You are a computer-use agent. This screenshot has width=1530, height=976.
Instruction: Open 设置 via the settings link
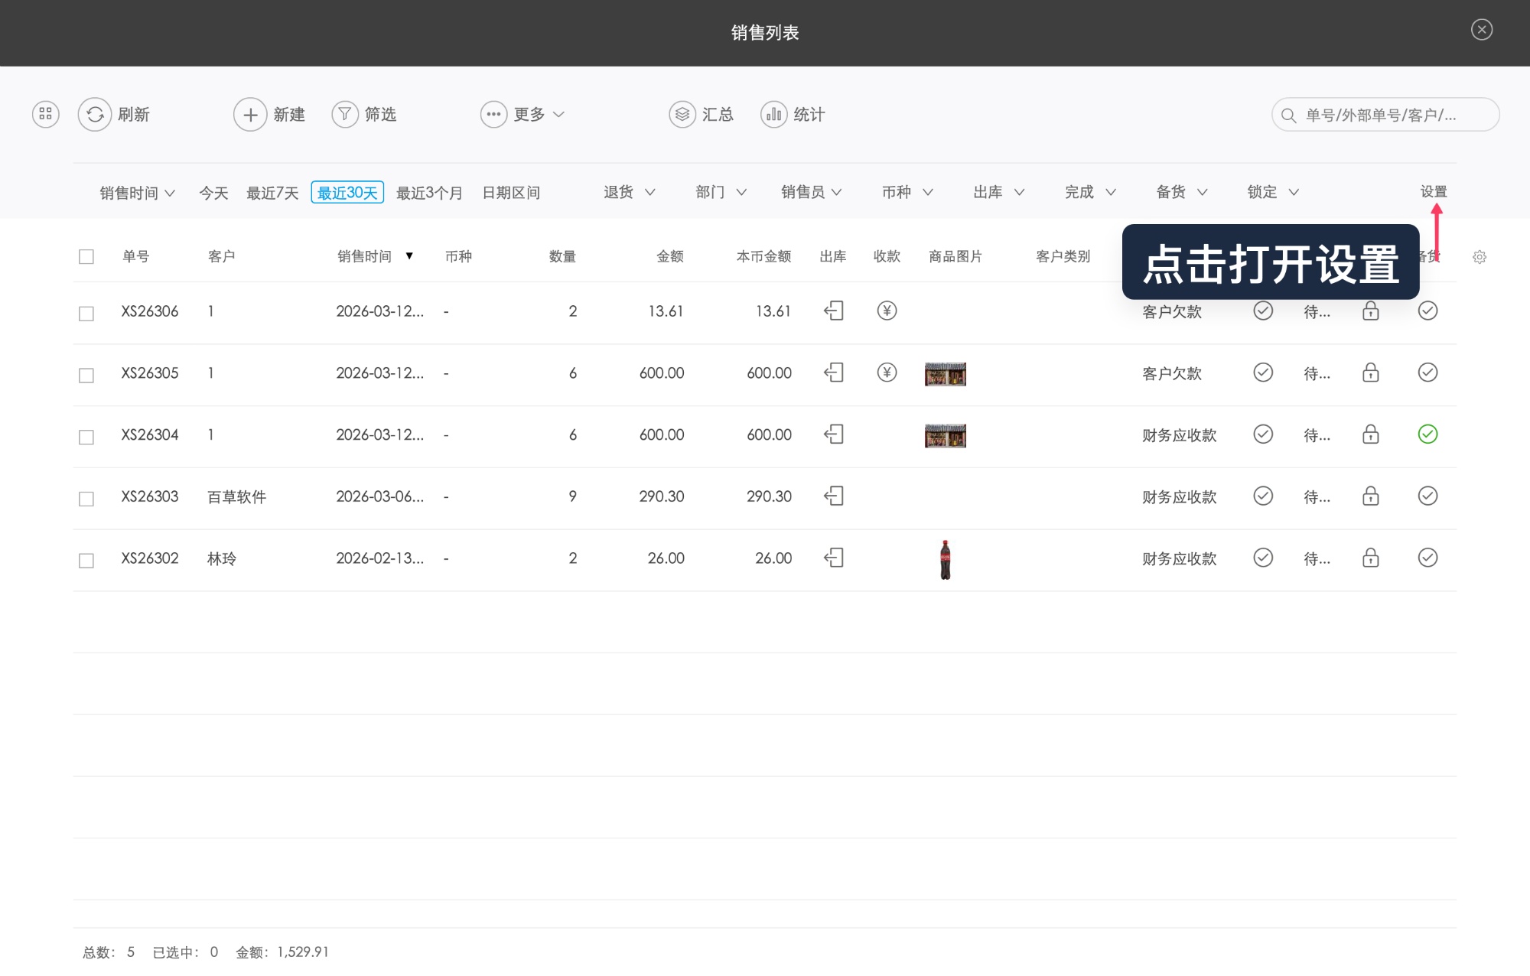(x=1435, y=192)
